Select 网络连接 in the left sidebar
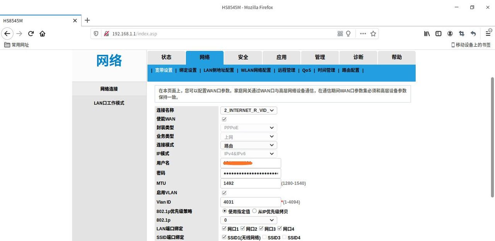The width and height of the screenshot is (495, 241). 109,89
